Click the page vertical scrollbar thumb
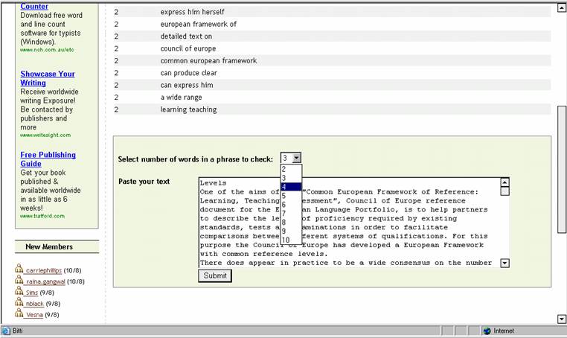 click(x=562, y=169)
